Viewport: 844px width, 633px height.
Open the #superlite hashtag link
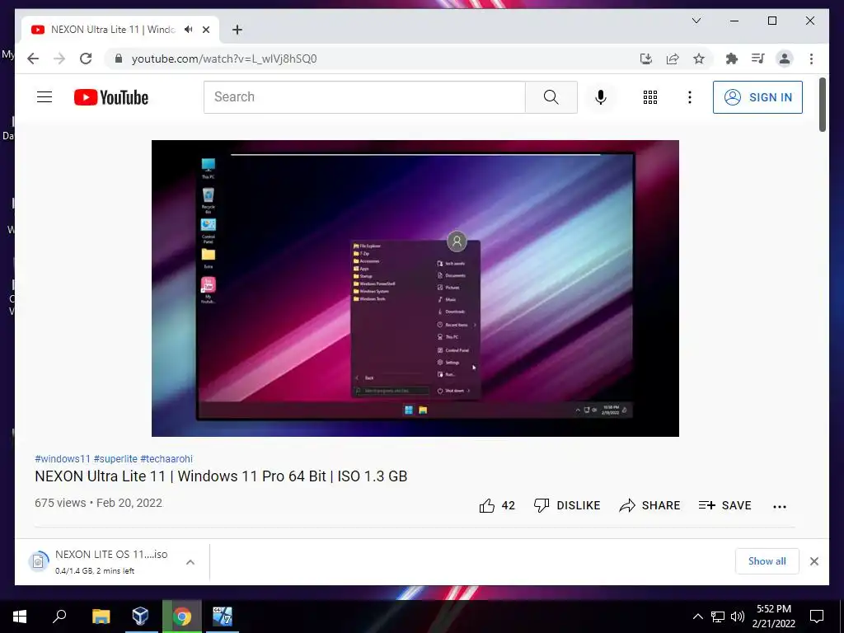tap(115, 458)
